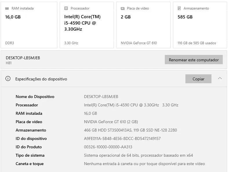Viewport: 228px width, 172px height.
Task: Collapse the Especificações do dispositivo section
Action: click(x=220, y=78)
